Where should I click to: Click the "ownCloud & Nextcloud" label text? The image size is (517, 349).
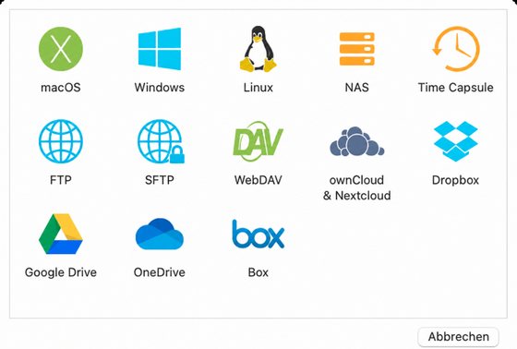tap(356, 187)
